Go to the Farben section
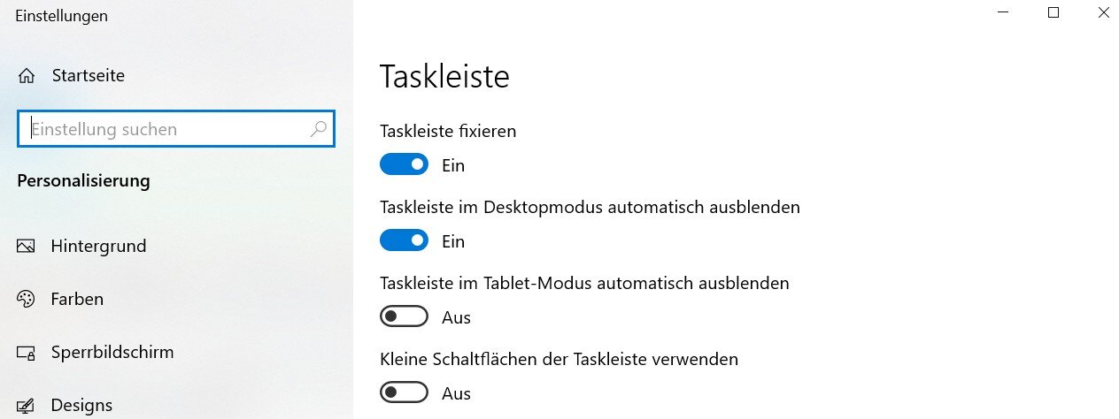The image size is (1119, 419). (77, 299)
